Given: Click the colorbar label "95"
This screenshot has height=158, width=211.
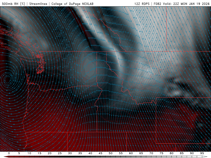Looking at the screenshot, I should (202, 153).
